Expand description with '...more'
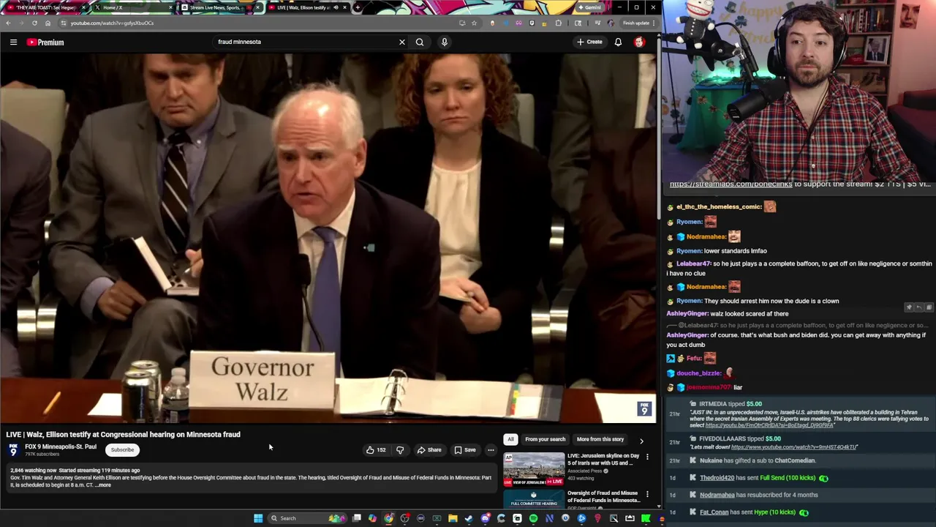 pyautogui.click(x=103, y=485)
